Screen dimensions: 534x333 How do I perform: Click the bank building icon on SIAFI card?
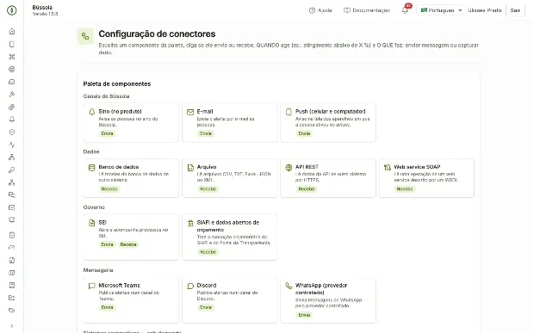(190, 223)
